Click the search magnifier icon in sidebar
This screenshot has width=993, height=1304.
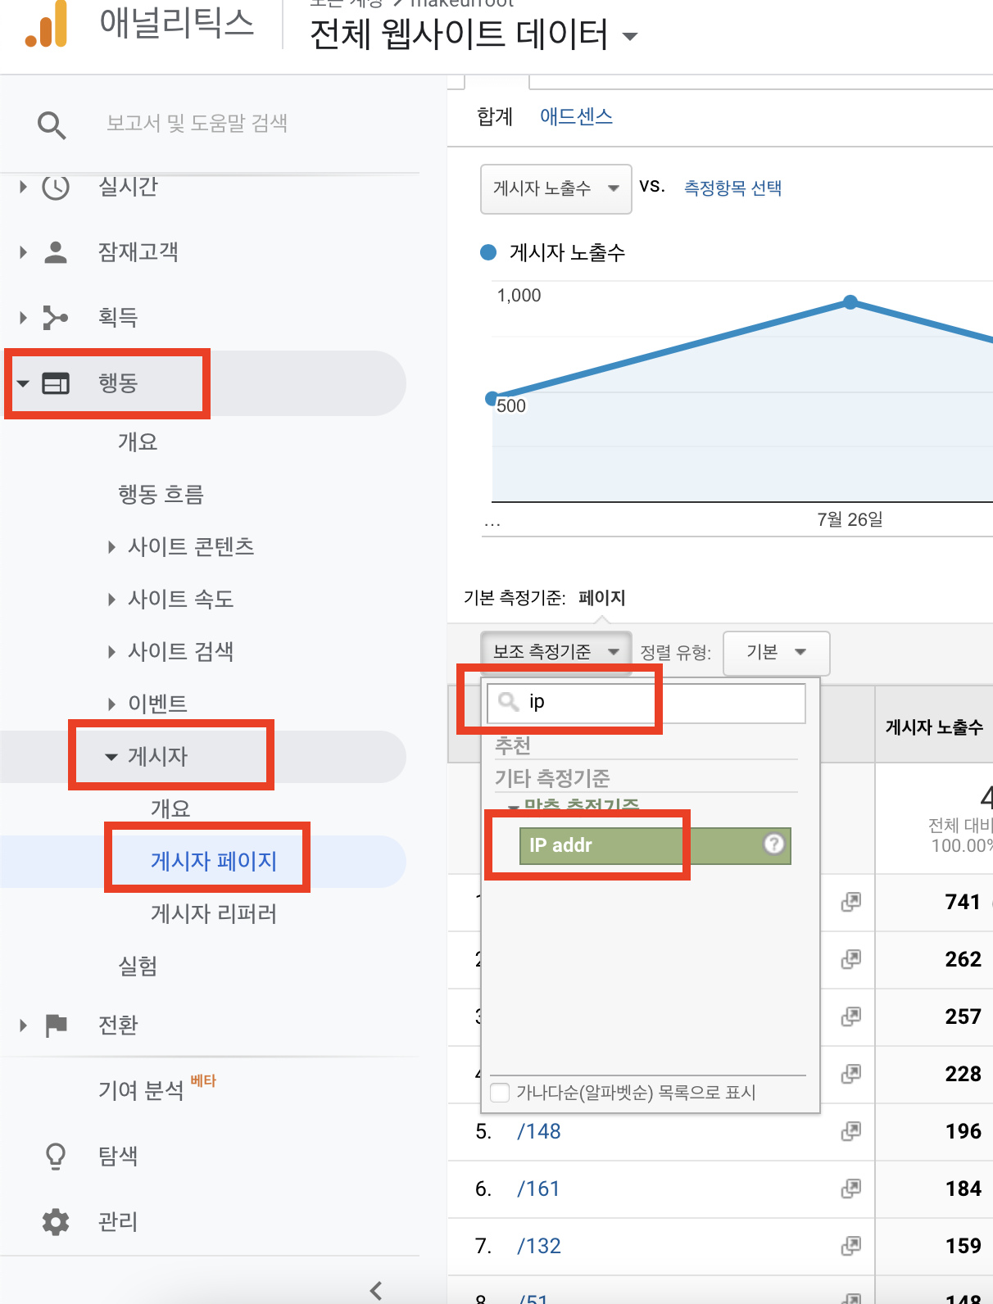click(x=52, y=125)
